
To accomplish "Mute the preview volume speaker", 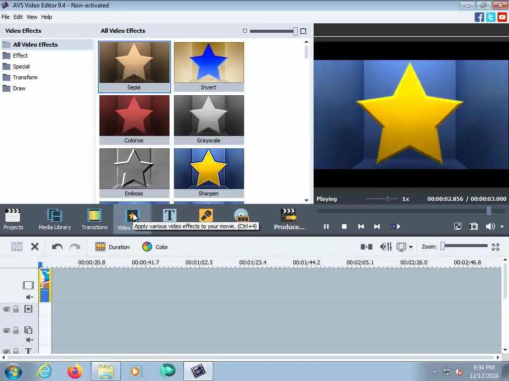I will 490,226.
